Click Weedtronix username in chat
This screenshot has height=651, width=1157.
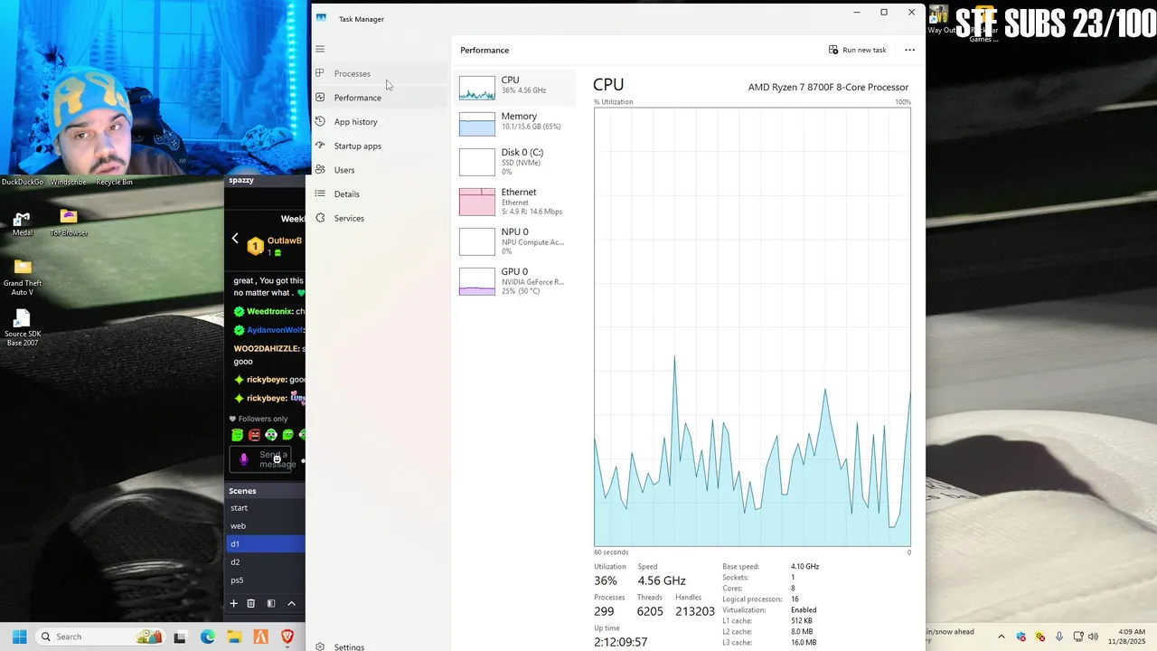(x=269, y=311)
